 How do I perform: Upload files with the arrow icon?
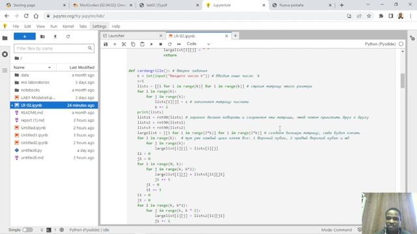[55, 36]
